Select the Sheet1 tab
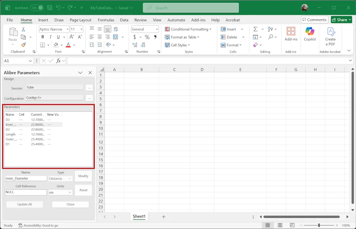The width and height of the screenshot is (356, 229). (139, 216)
